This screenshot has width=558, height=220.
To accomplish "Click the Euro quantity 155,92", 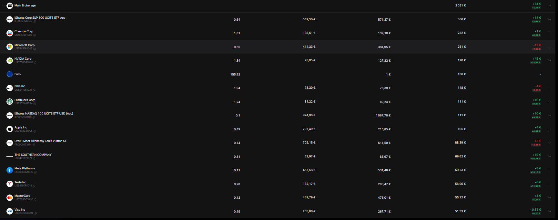I will coord(235,75).
